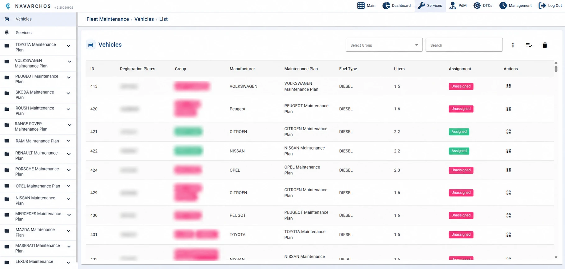
Task: Click the pink group tag for vehicle 424
Action: [x=188, y=170]
